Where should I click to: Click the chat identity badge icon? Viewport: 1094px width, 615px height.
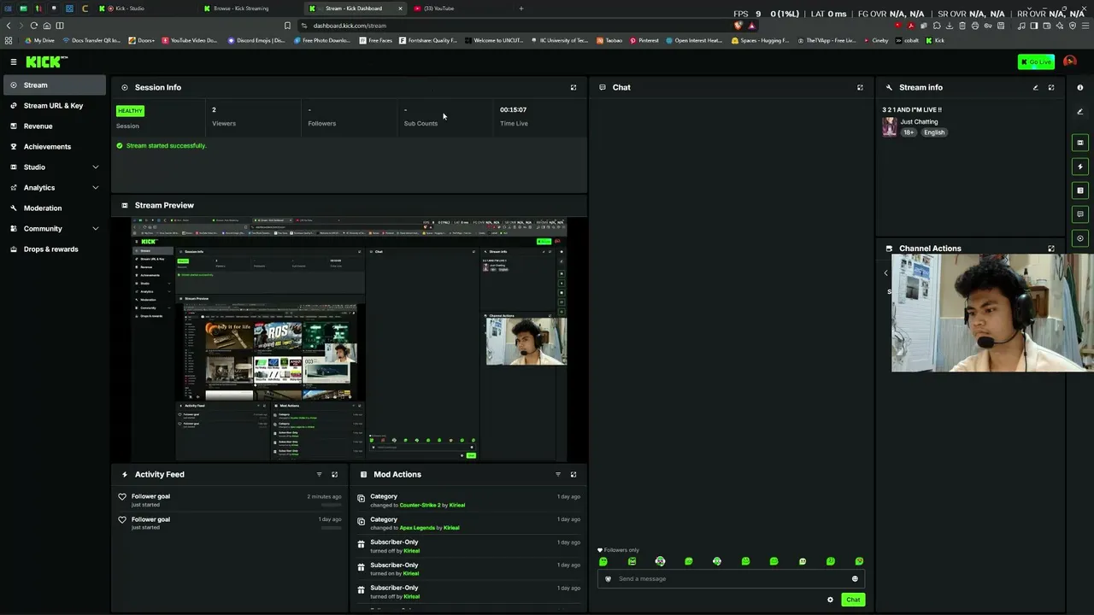coord(609,579)
